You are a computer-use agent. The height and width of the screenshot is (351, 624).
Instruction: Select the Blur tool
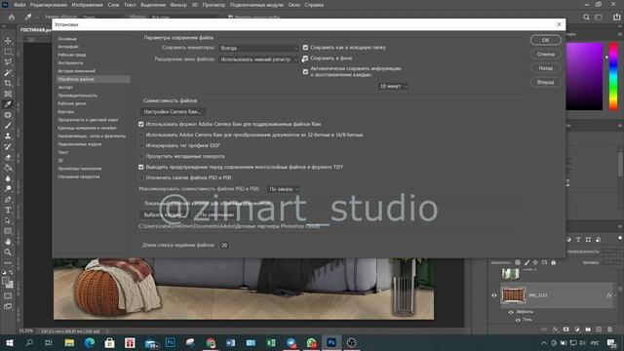coord(8,178)
